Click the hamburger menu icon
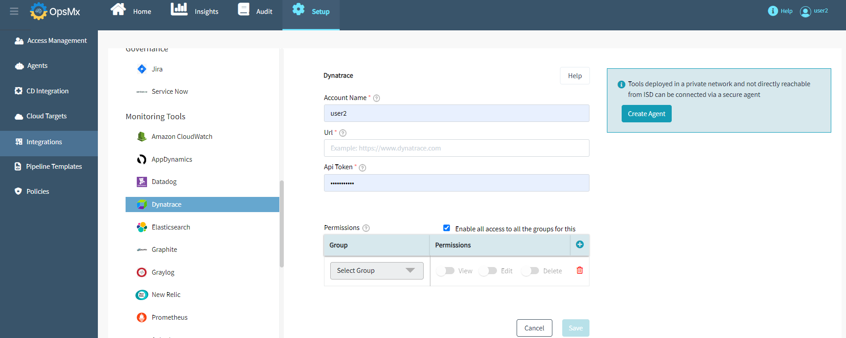The height and width of the screenshot is (338, 846). point(14,11)
